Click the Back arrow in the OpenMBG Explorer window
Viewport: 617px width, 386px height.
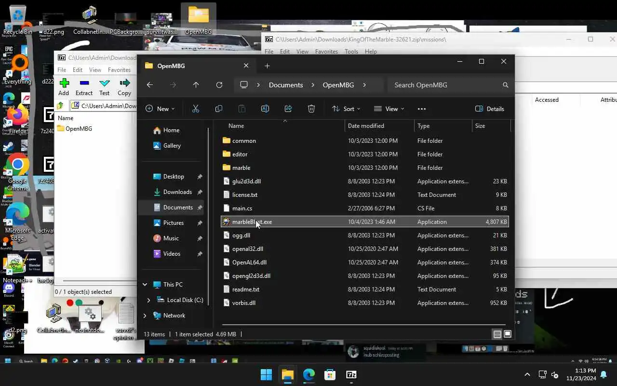(x=150, y=85)
